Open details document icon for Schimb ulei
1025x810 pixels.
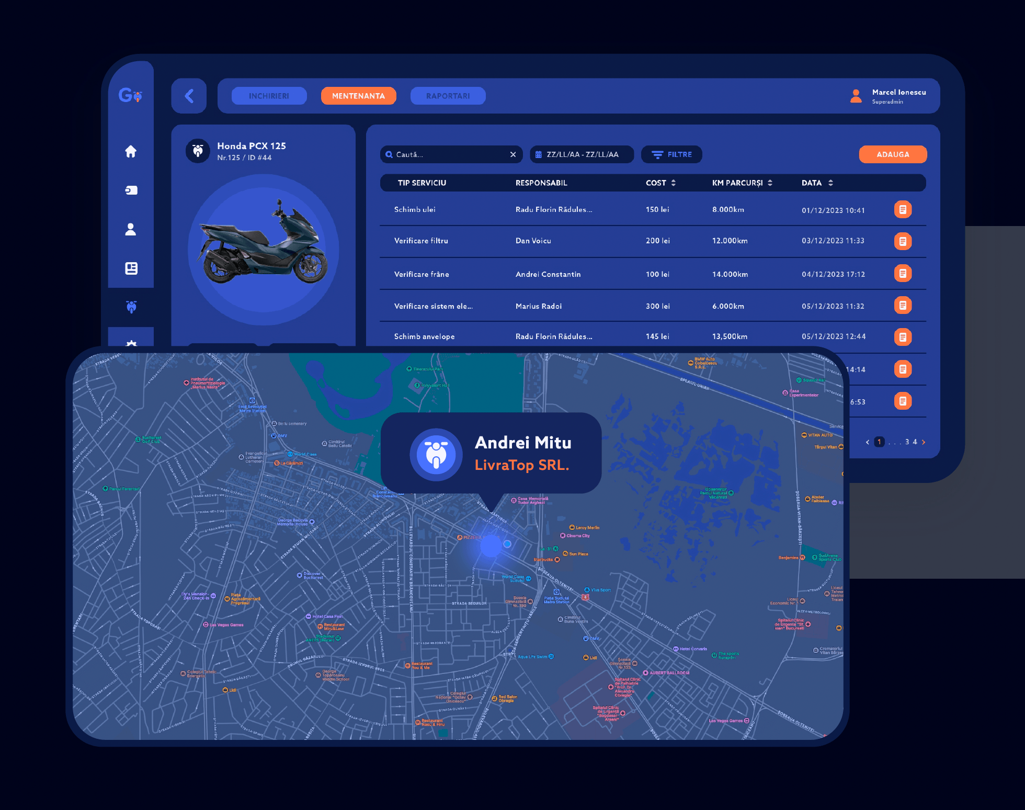[903, 209]
